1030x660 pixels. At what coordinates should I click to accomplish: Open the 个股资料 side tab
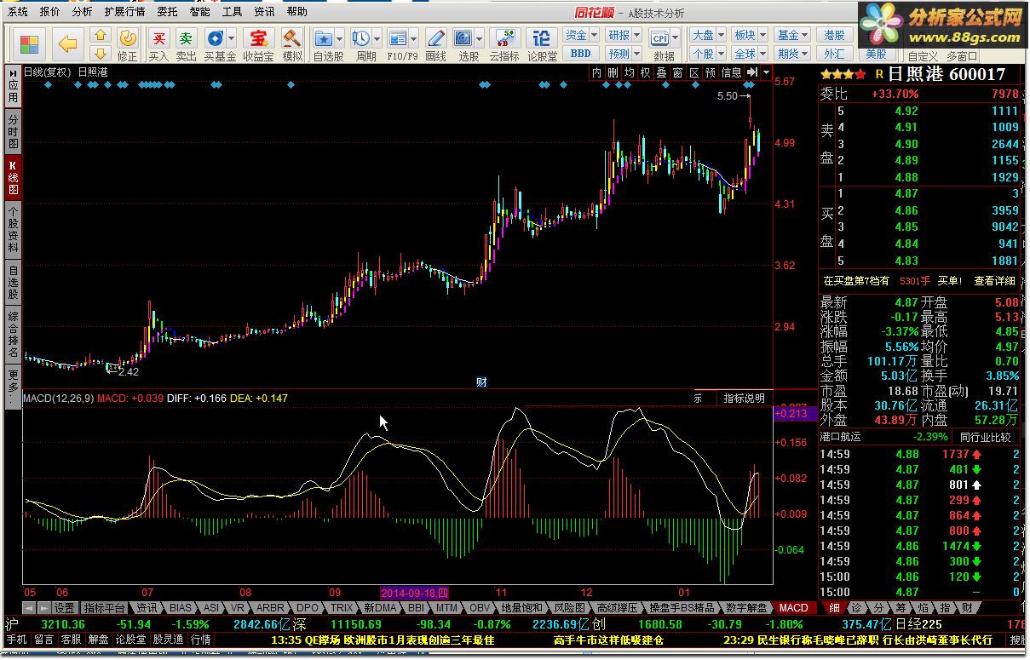point(13,230)
